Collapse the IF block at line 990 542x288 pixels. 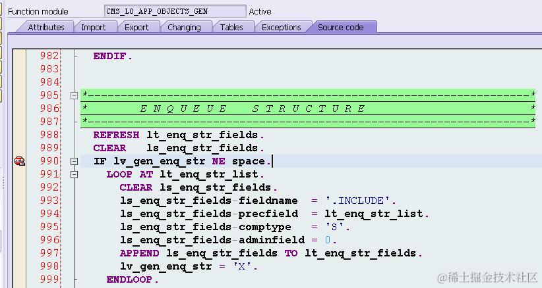(x=74, y=161)
